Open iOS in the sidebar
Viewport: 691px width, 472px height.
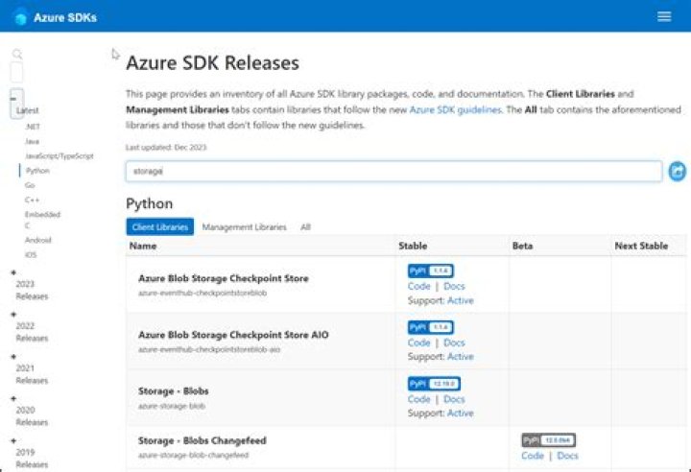31,255
